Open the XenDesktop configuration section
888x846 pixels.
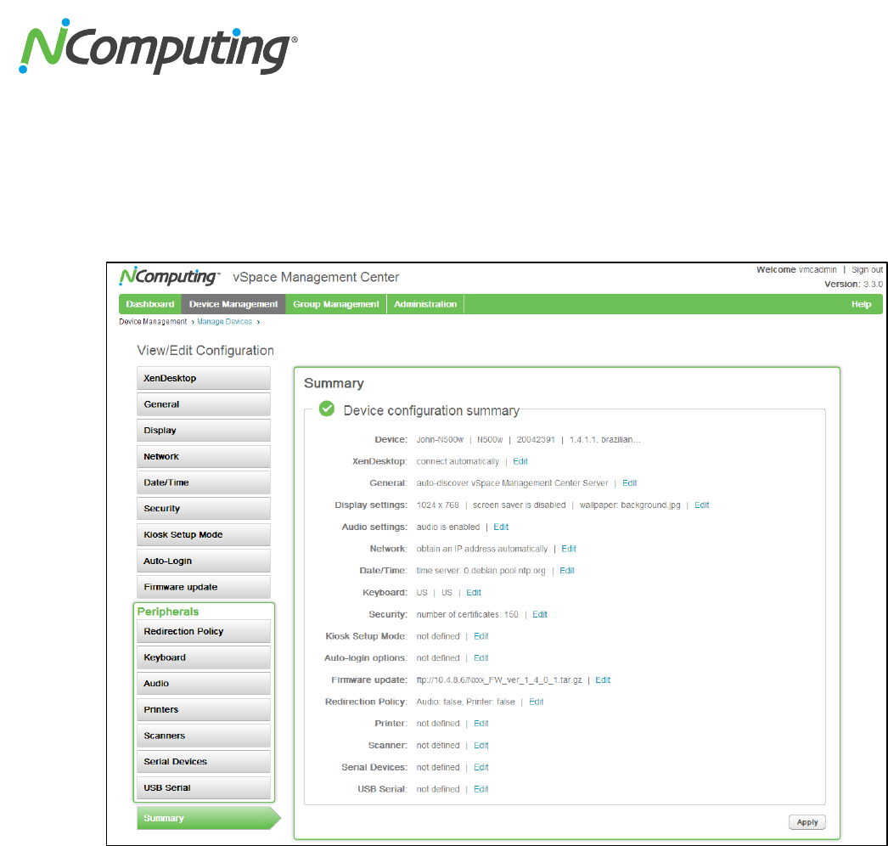coord(203,378)
